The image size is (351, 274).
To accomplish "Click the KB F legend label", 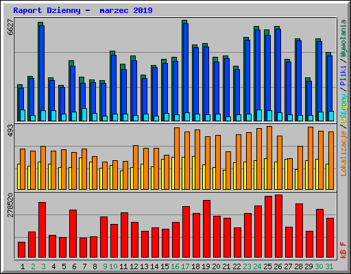I will pos(343,250).
